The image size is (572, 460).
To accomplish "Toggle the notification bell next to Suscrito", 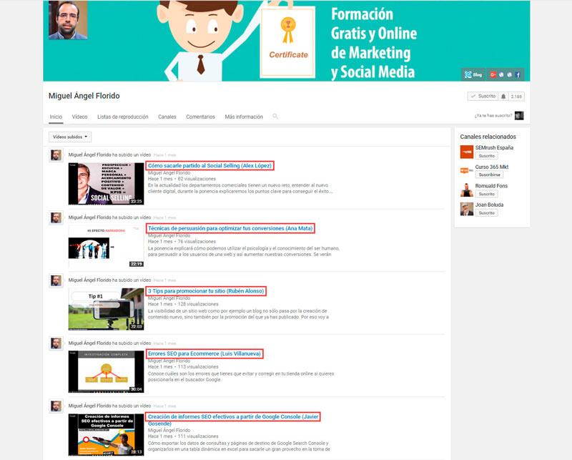I will [x=503, y=96].
